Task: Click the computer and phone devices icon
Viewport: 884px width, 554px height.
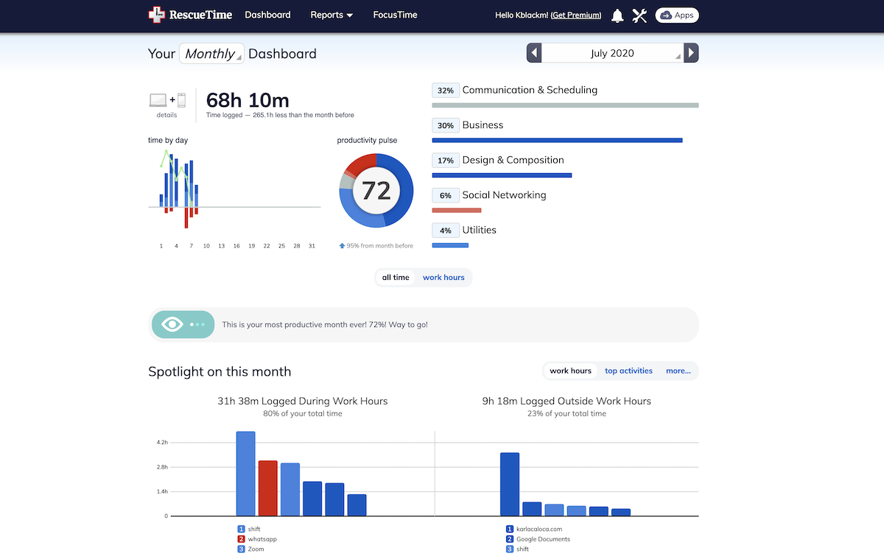Action: [x=166, y=100]
